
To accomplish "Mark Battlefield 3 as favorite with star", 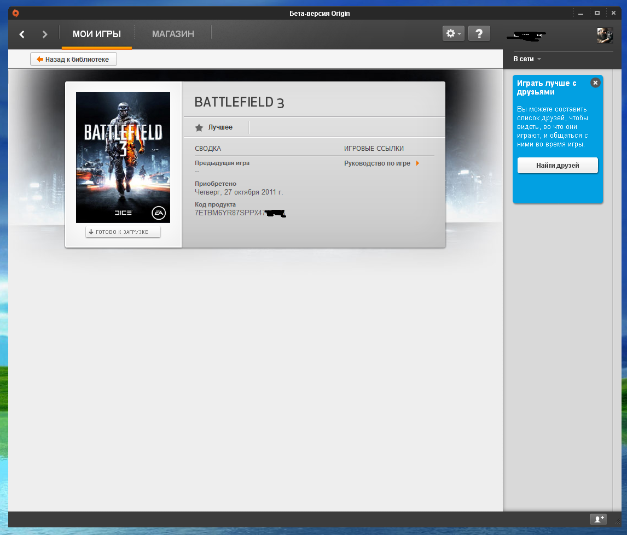I will click(x=199, y=127).
